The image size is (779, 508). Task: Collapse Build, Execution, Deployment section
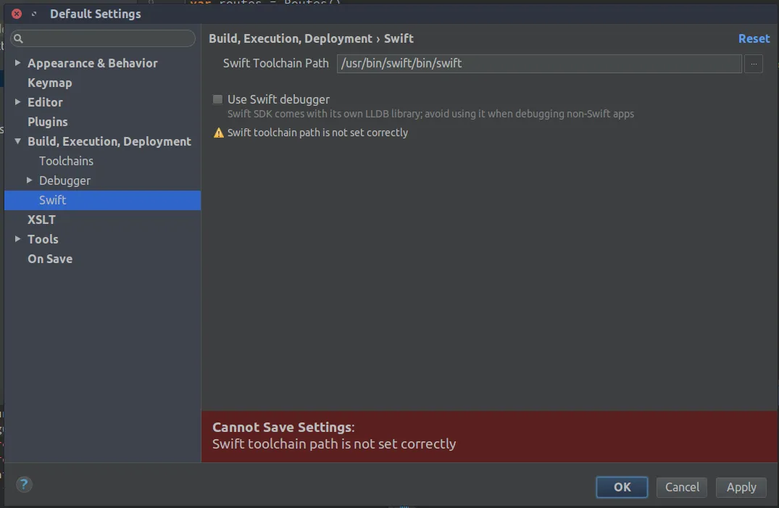pos(18,141)
